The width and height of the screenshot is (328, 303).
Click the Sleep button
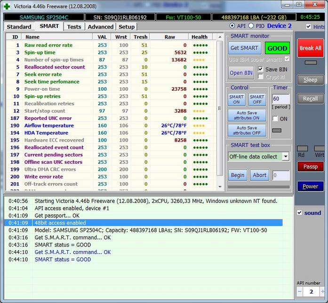(311, 80)
